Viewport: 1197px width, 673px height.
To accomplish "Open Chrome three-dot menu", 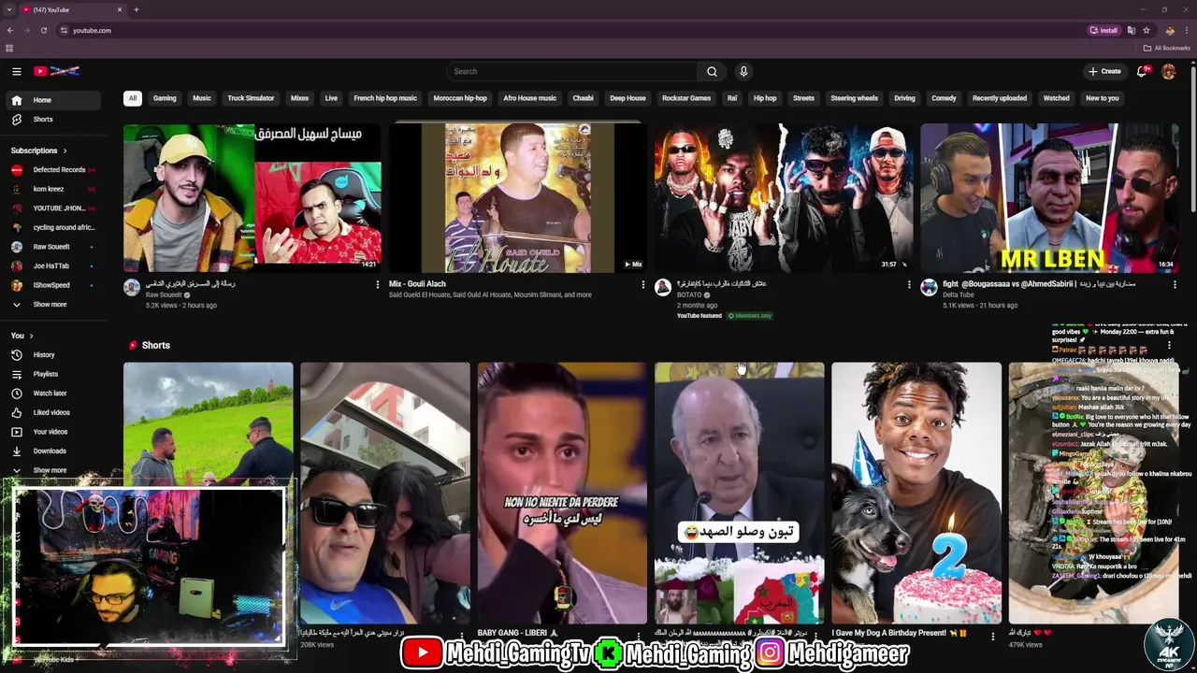I will click(1185, 30).
